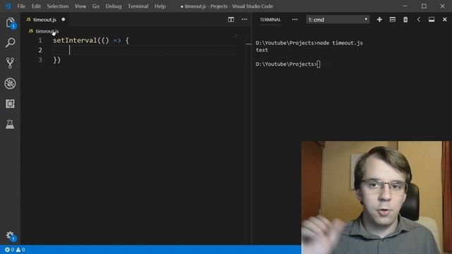Image resolution: width=452 pixels, height=254 pixels.
Task: Click line number 3 in the gutter
Action: point(40,59)
